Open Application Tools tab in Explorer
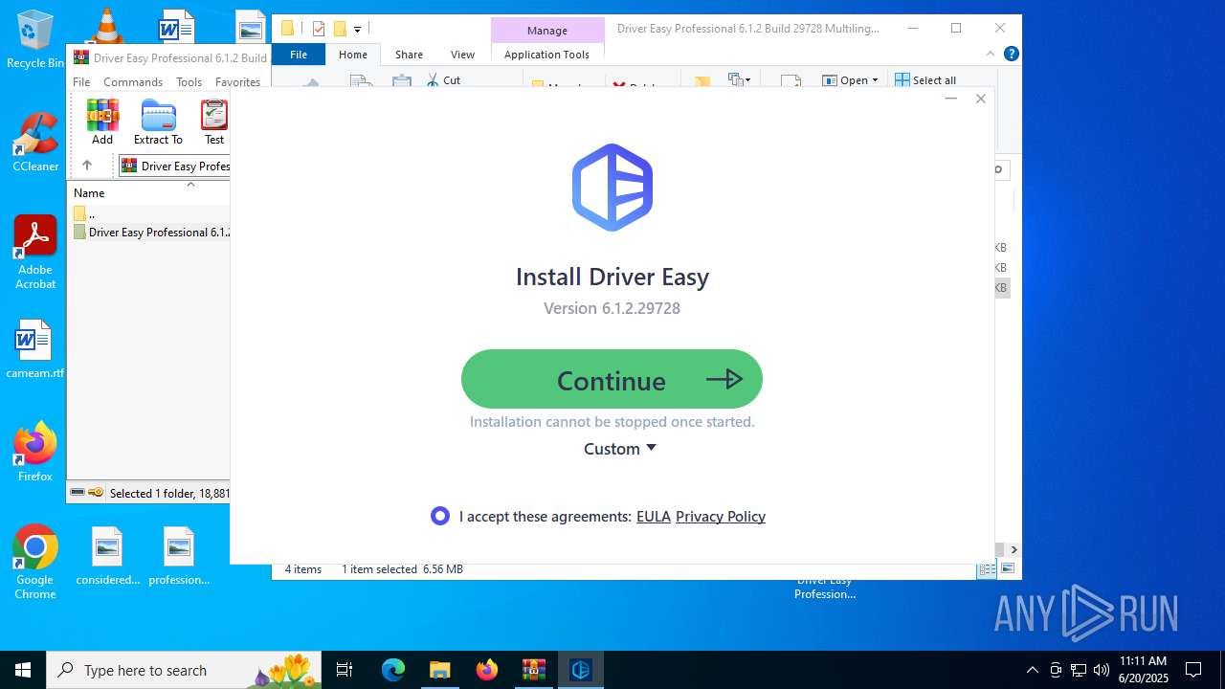 pos(546,55)
